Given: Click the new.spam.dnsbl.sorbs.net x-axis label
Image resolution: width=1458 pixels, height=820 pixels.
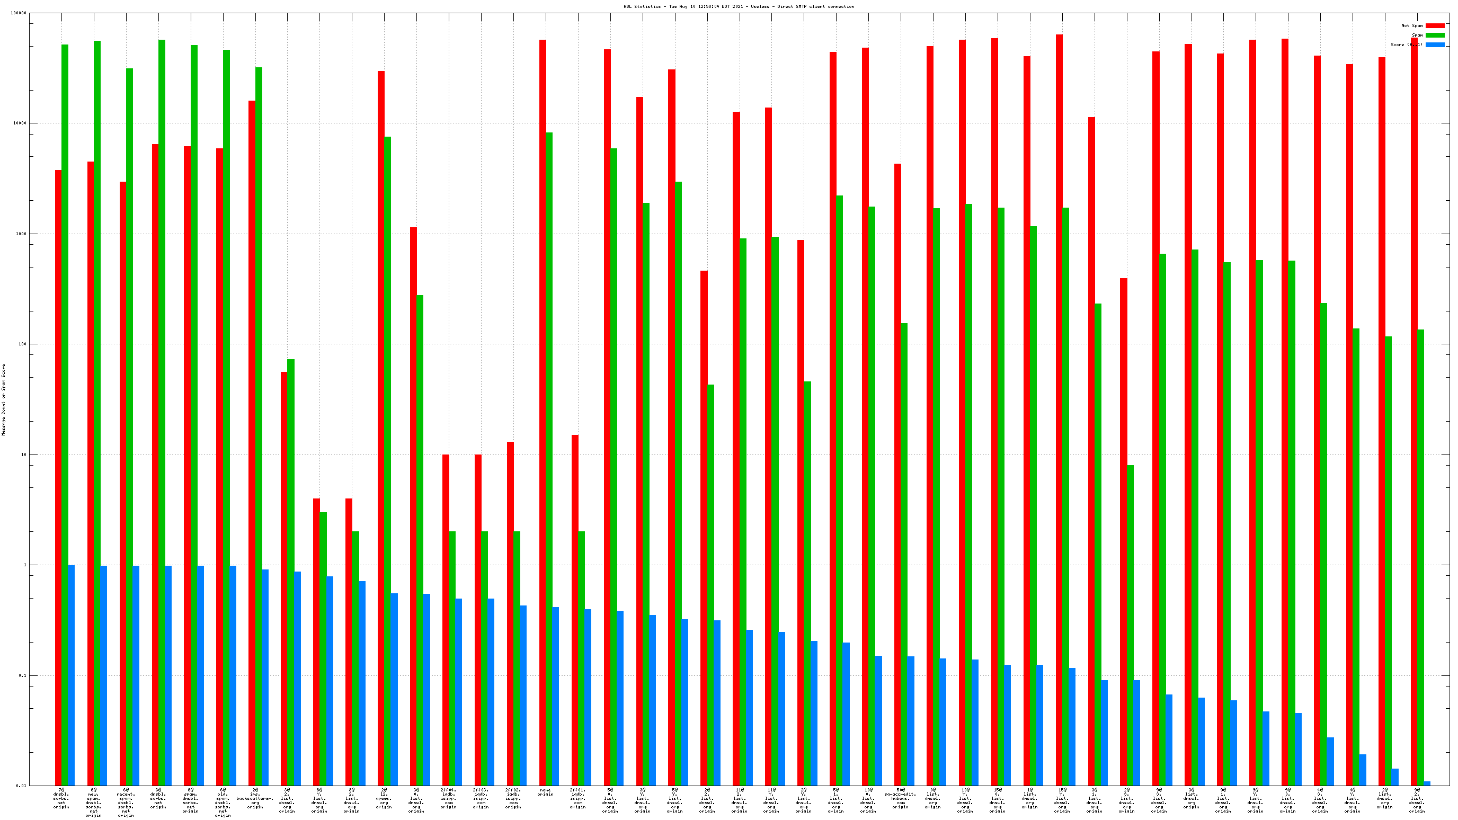Looking at the screenshot, I should (x=93, y=803).
